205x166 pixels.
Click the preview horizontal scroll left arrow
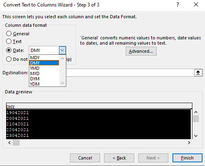click(x=9, y=143)
